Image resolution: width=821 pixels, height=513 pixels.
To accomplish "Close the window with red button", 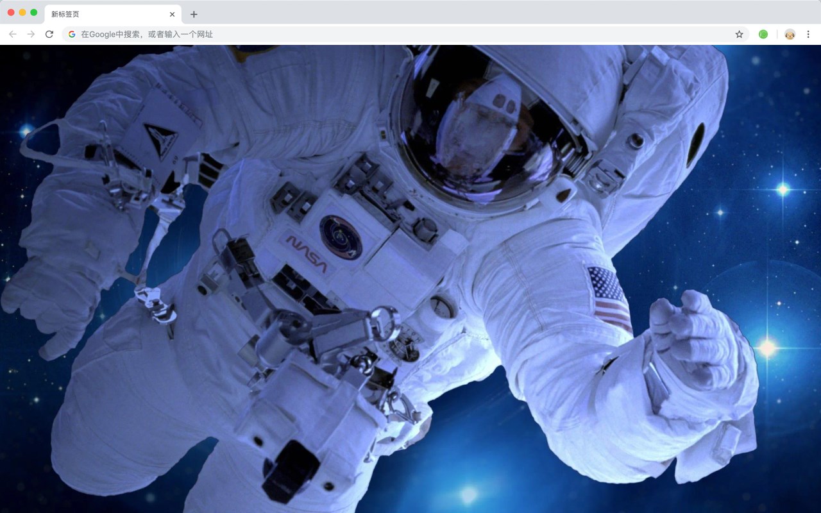I will coord(11,12).
